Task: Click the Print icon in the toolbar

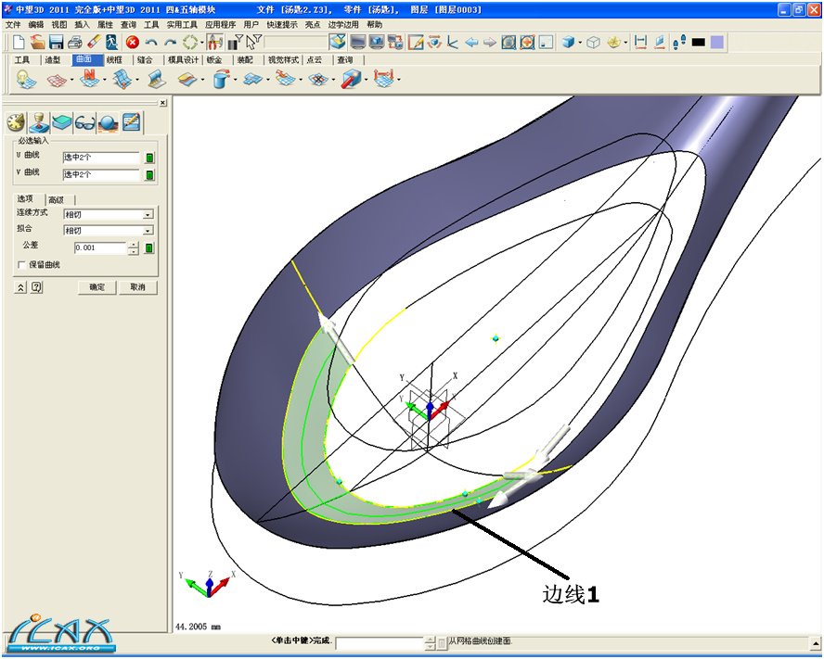Action: tap(74, 43)
